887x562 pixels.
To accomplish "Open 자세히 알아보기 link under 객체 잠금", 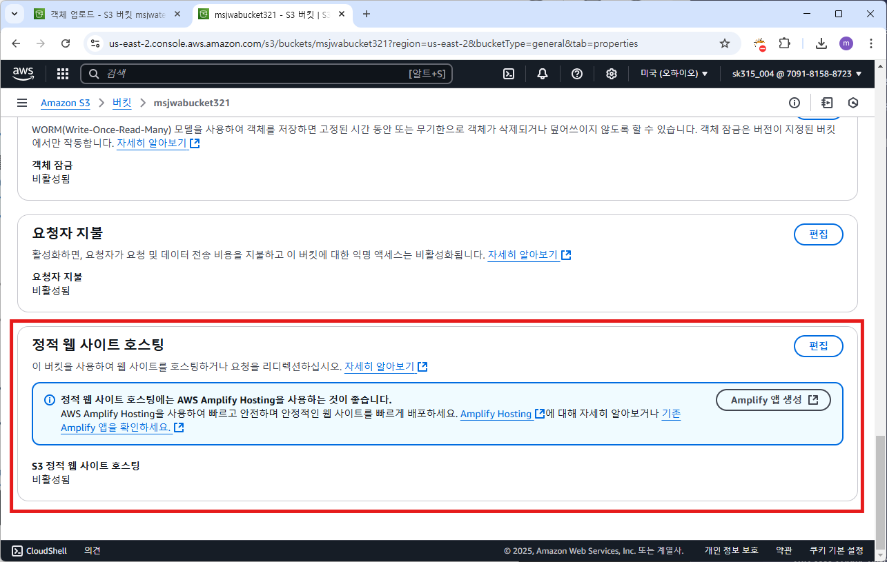I will (158, 143).
